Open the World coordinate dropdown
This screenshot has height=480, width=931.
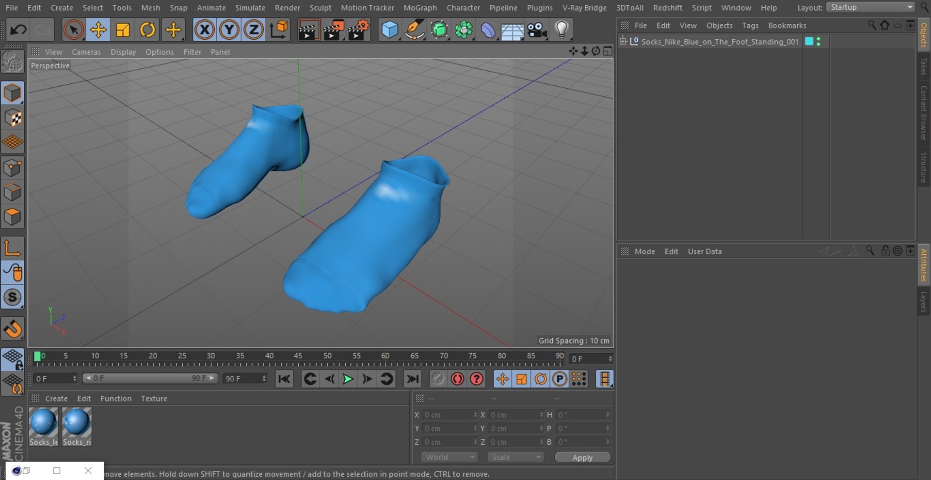(449, 457)
